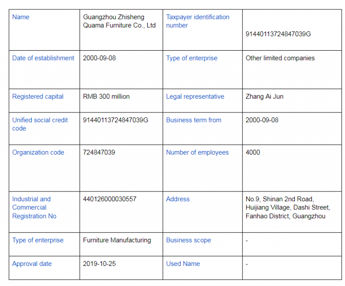Click the 'Used Name' label
This screenshot has height=286, width=345.
(183, 264)
